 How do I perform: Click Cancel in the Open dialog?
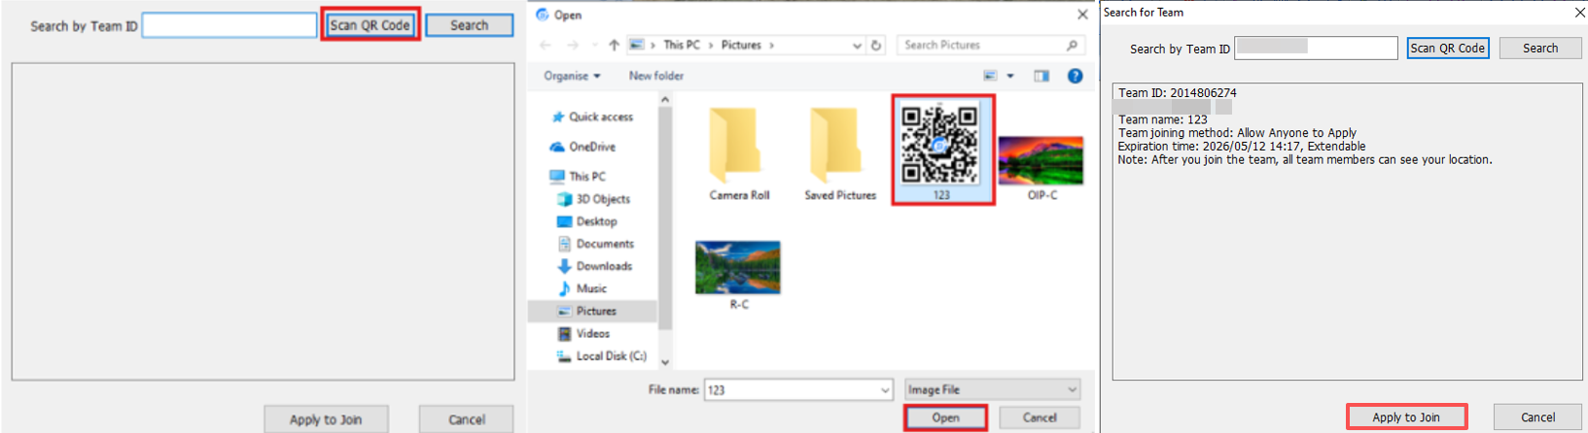click(1040, 417)
